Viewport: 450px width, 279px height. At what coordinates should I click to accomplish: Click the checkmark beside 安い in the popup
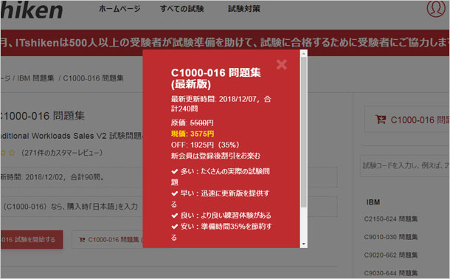pos(175,227)
